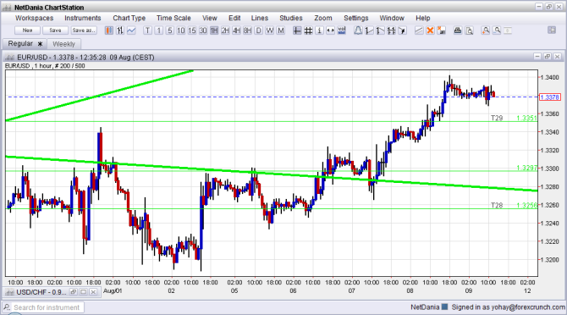Screen dimensions: 567x315
Task: Delete drawings with the orange X icon
Action: click(x=430, y=30)
